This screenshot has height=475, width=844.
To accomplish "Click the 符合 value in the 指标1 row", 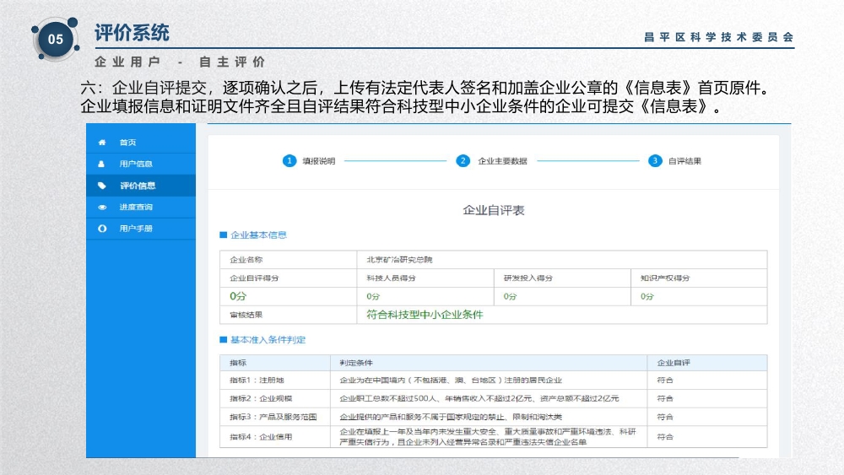I will [665, 381].
